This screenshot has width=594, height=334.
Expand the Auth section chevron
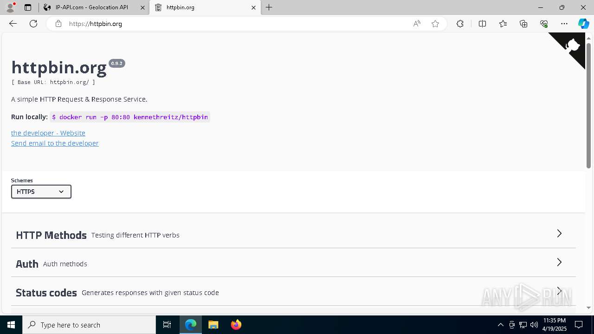pyautogui.click(x=559, y=263)
